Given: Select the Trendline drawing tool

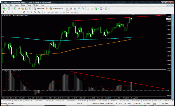Looking at the screenshot, I should click(x=20, y=12).
